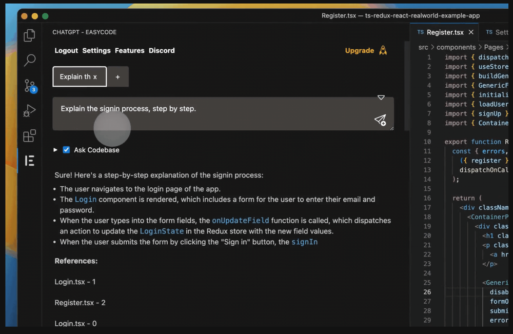Open the dropdown triangle above the prompt box

pyautogui.click(x=381, y=97)
